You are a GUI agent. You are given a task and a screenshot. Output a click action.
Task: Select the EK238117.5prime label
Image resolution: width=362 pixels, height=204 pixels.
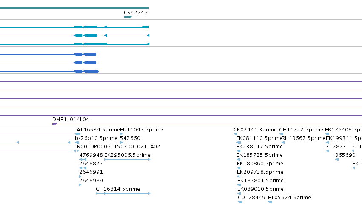pyautogui.click(x=259, y=147)
